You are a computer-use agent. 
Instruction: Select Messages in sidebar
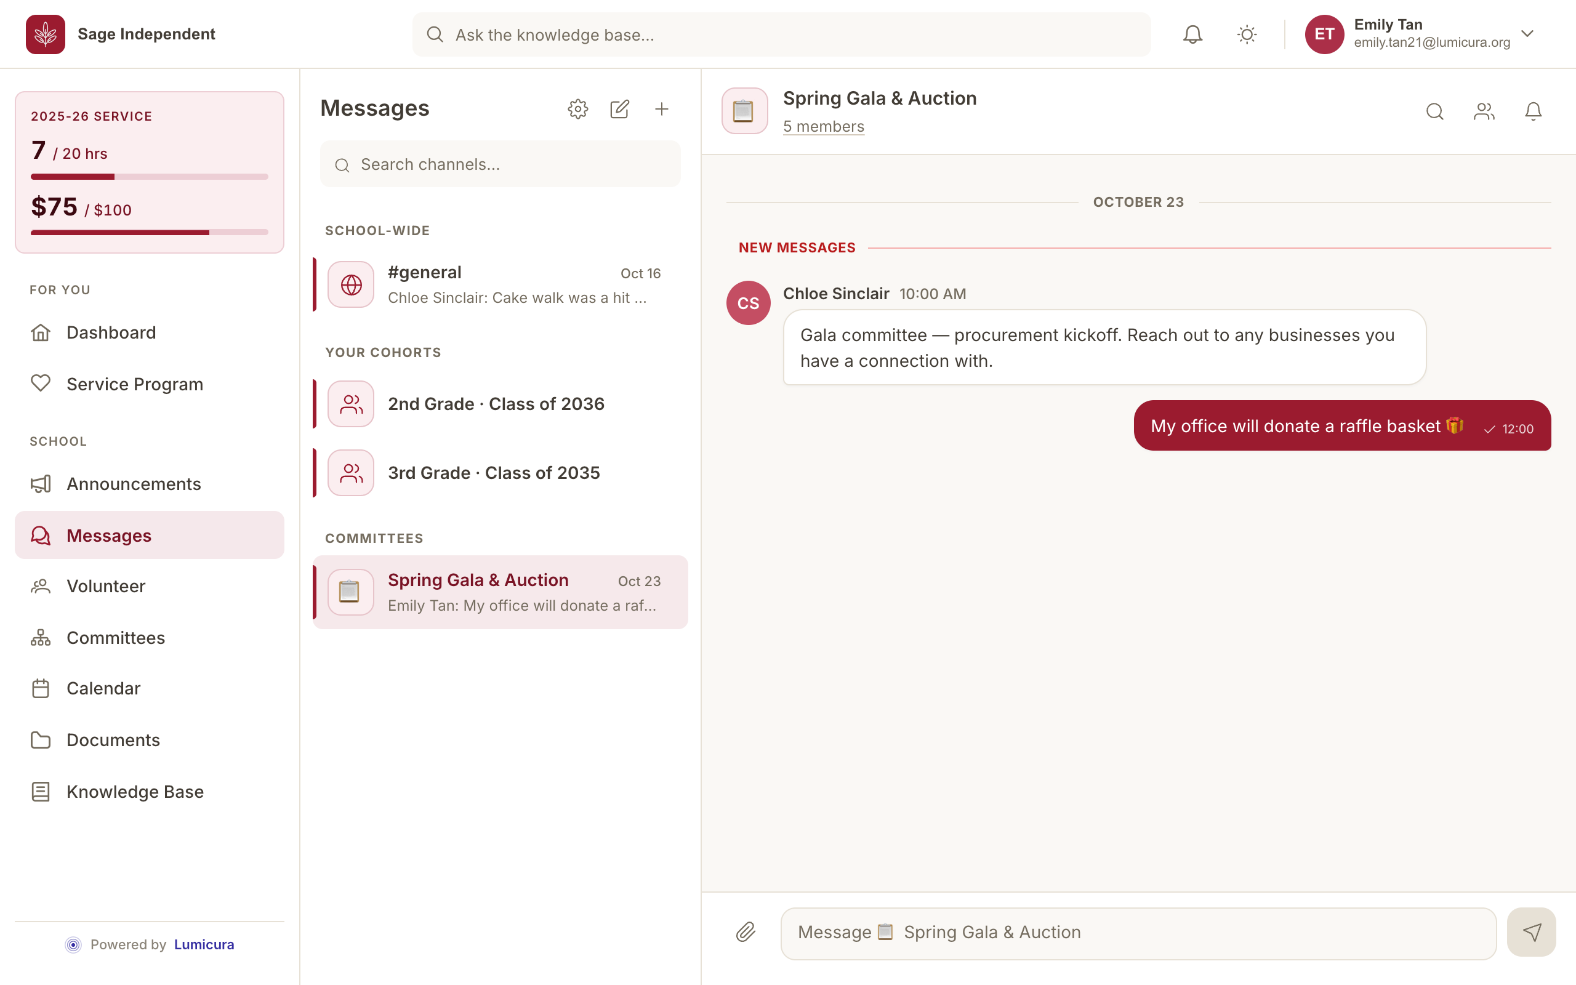(149, 535)
